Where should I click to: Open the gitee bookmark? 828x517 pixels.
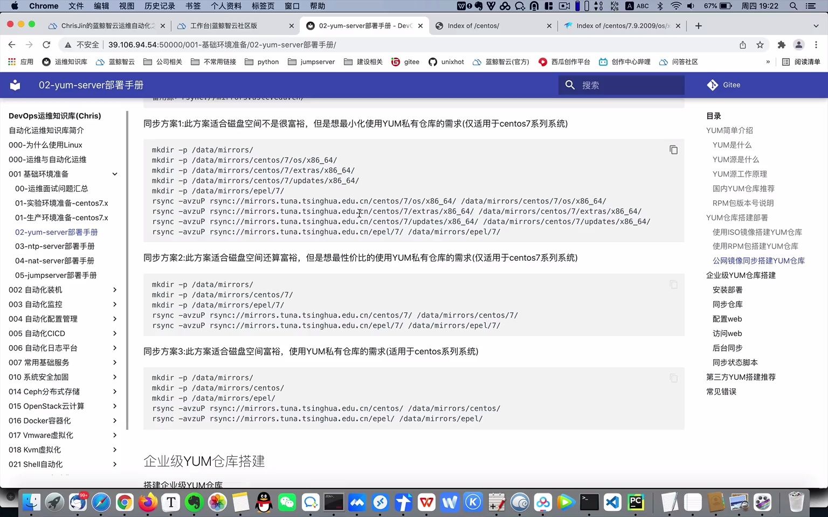tap(405, 62)
